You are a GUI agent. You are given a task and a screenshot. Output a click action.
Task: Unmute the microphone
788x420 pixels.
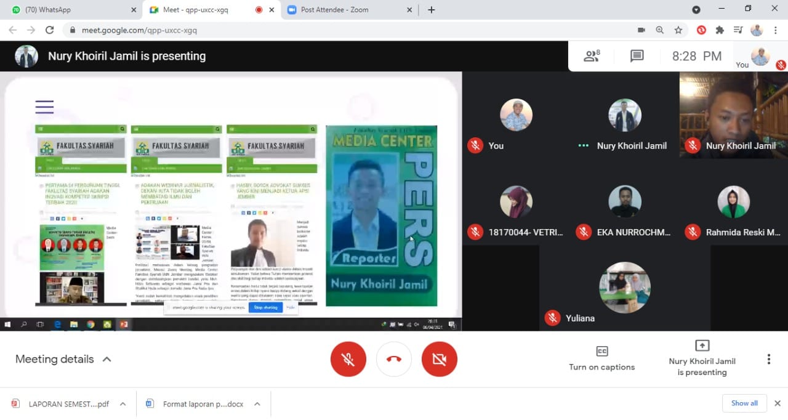coord(348,359)
